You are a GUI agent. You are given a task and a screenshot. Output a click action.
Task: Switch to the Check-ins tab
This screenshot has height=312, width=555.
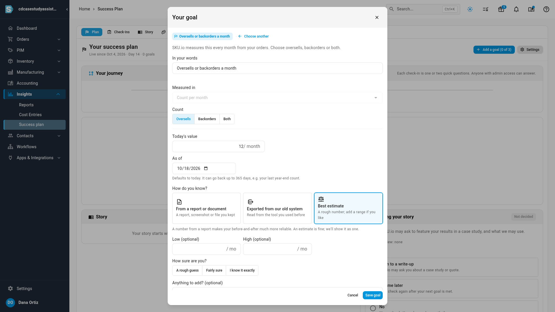119,32
